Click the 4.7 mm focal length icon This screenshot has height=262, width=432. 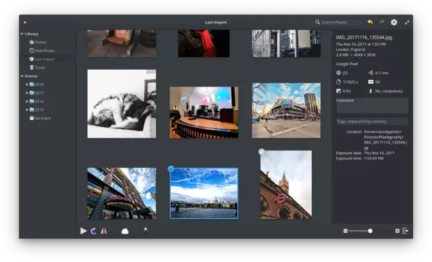371,72
